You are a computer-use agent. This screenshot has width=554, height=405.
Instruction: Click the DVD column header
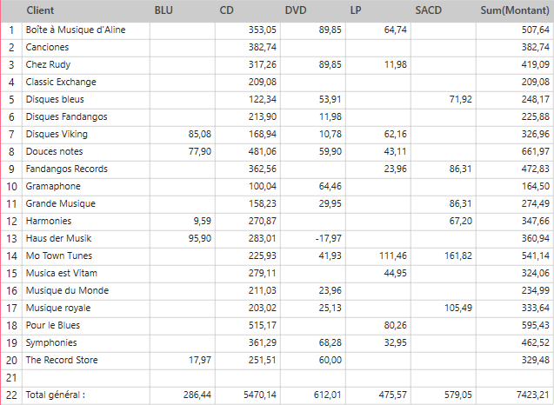295,10
